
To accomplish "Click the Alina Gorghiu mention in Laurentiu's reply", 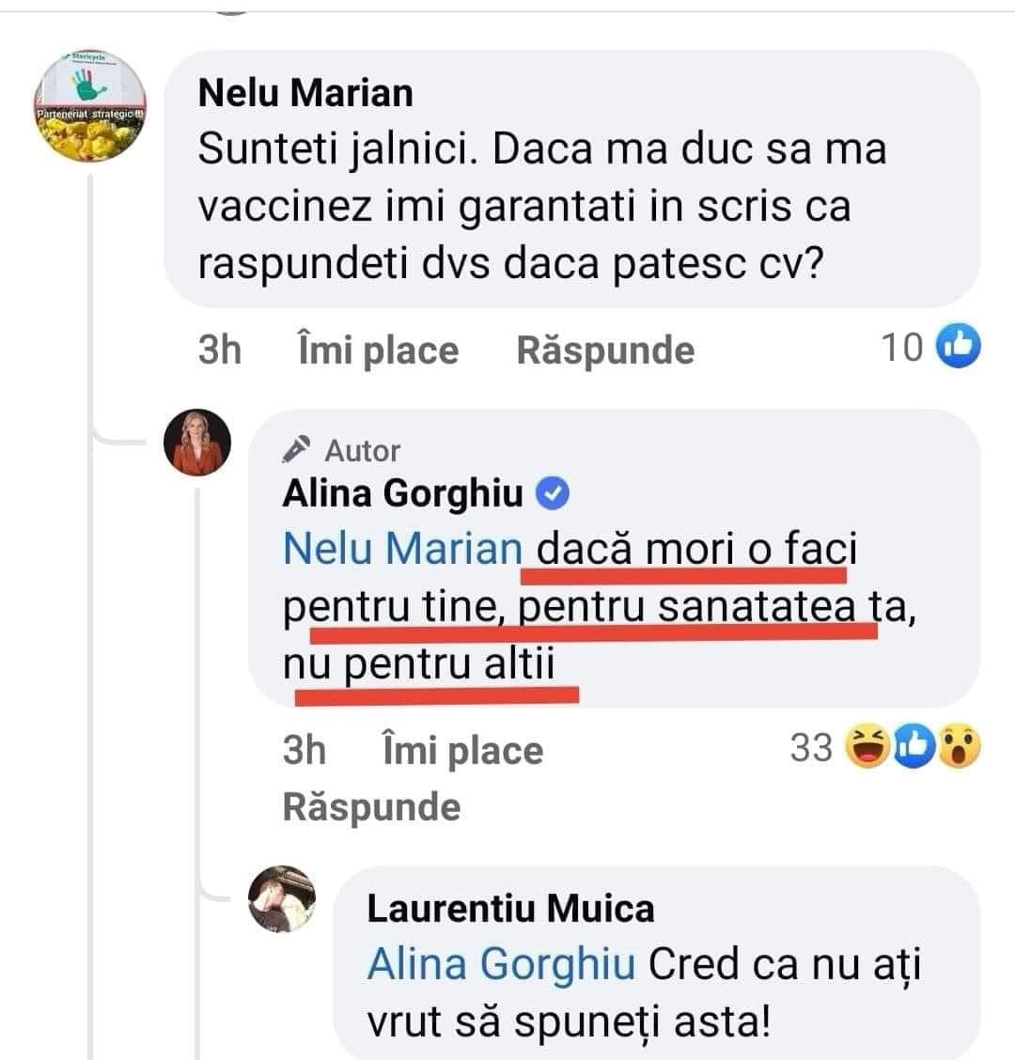I will 501,964.
